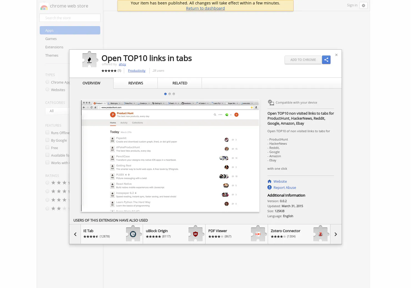Close the extension detail dialog
This screenshot has width=411, height=288.
coord(336,55)
